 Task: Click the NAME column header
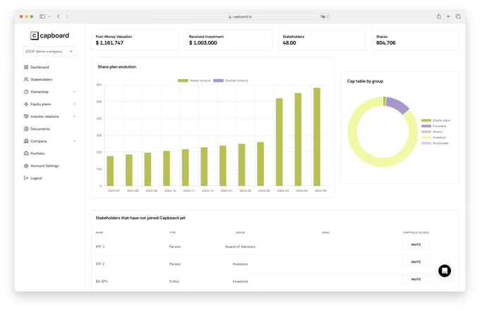pyautogui.click(x=100, y=233)
